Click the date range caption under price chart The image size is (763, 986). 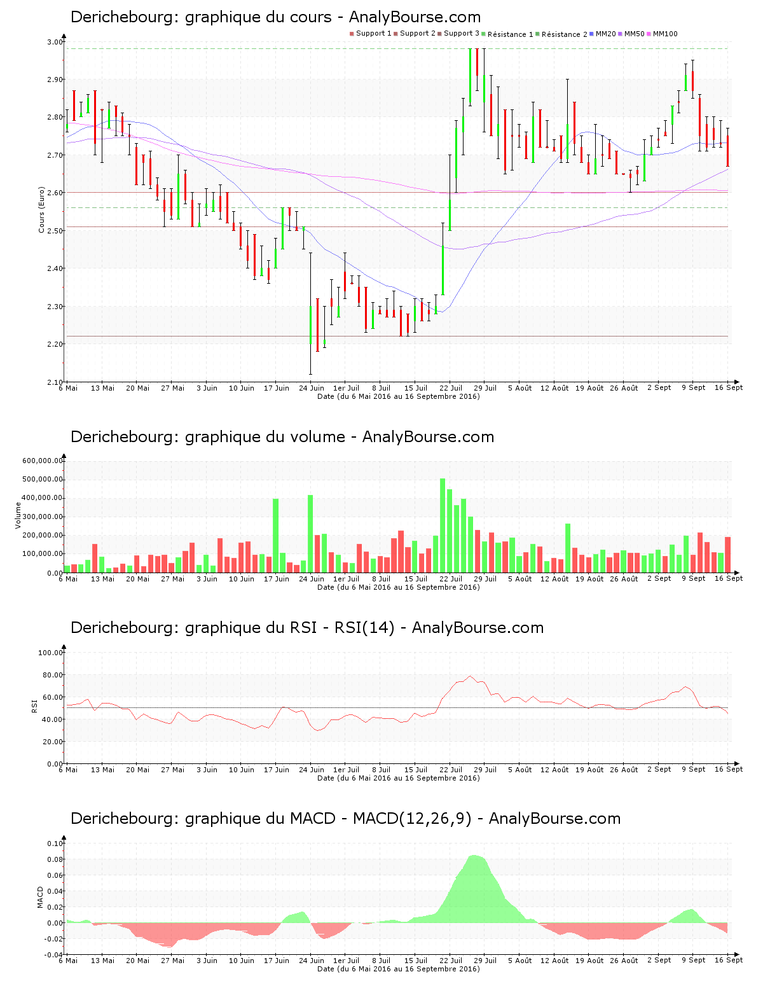tap(399, 396)
